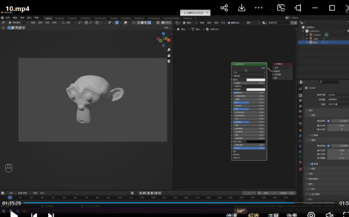
Task: Open the Render properties tab icon
Action: coord(300,96)
